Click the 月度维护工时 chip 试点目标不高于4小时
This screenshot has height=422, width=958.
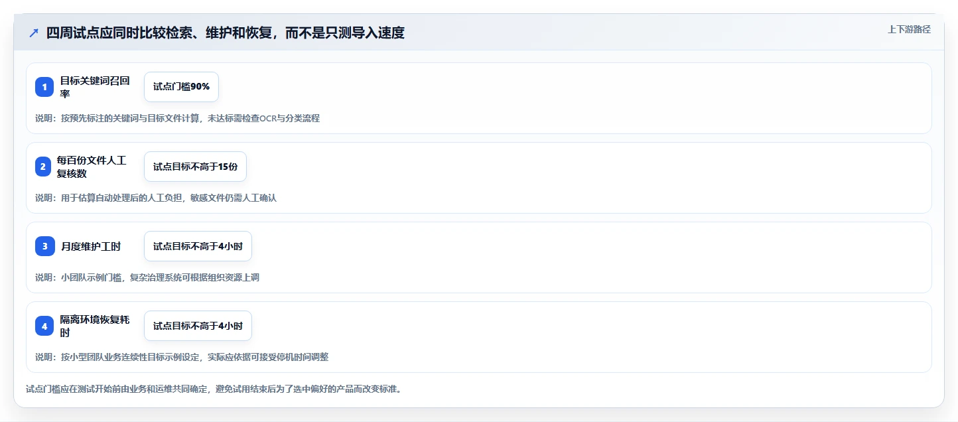pos(198,246)
